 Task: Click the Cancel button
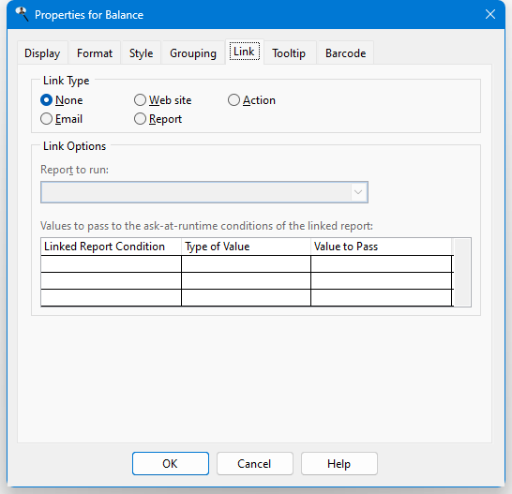(255, 464)
